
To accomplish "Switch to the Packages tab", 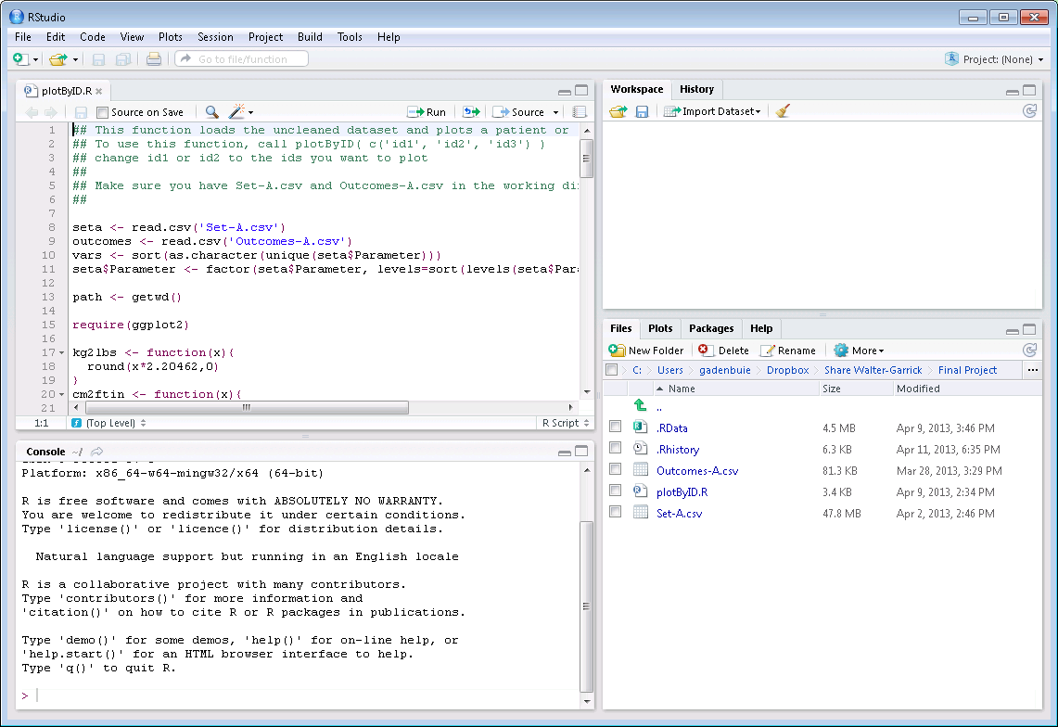I will (x=711, y=329).
